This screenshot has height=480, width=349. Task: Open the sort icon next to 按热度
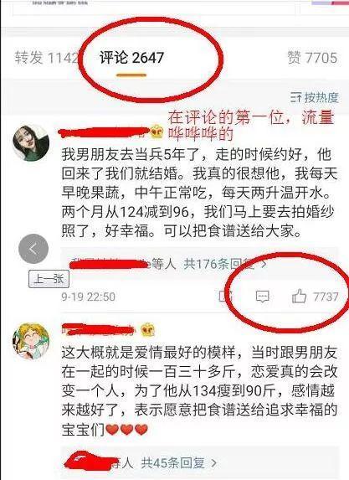pyautogui.click(x=295, y=98)
